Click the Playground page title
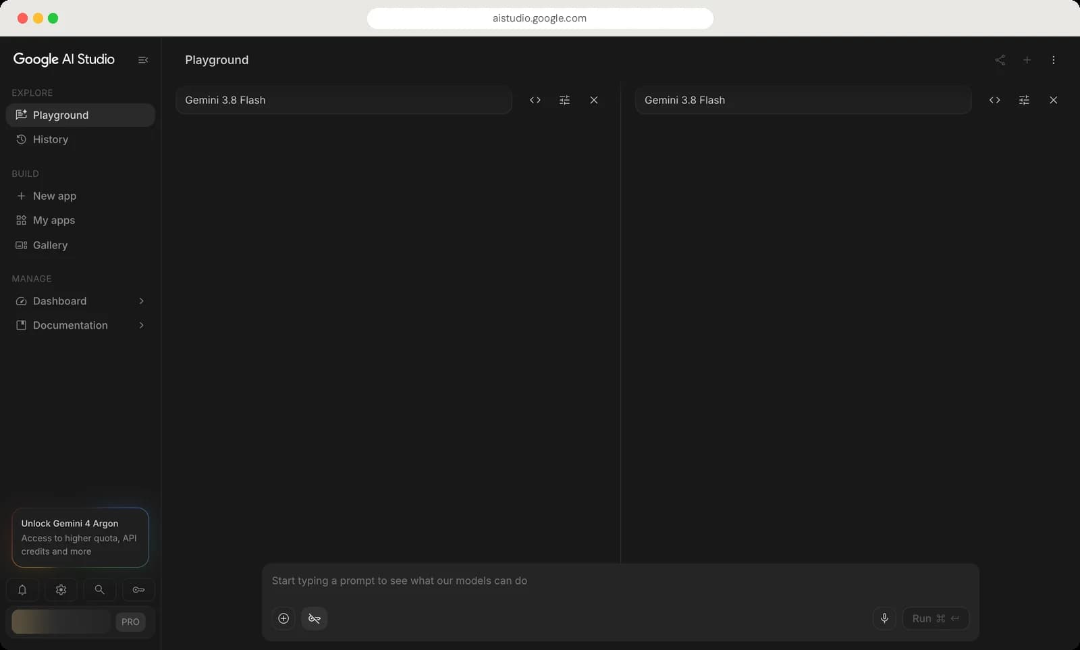 [217, 60]
